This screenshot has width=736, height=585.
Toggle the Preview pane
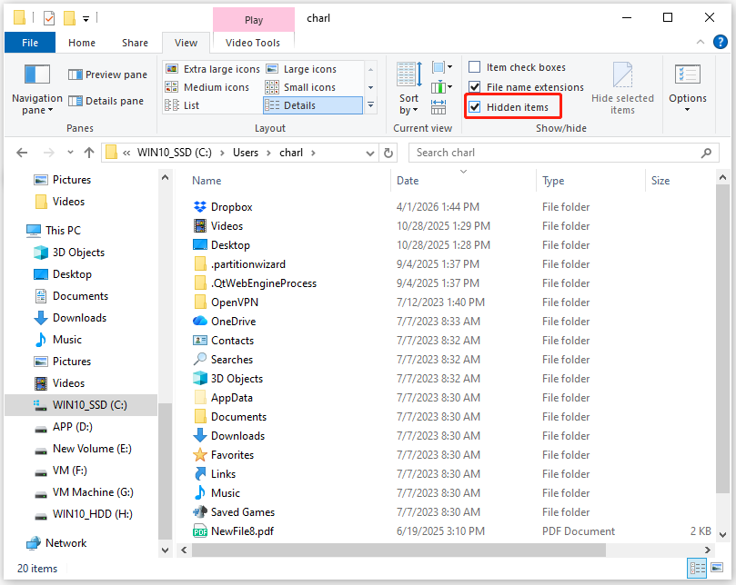click(x=107, y=74)
